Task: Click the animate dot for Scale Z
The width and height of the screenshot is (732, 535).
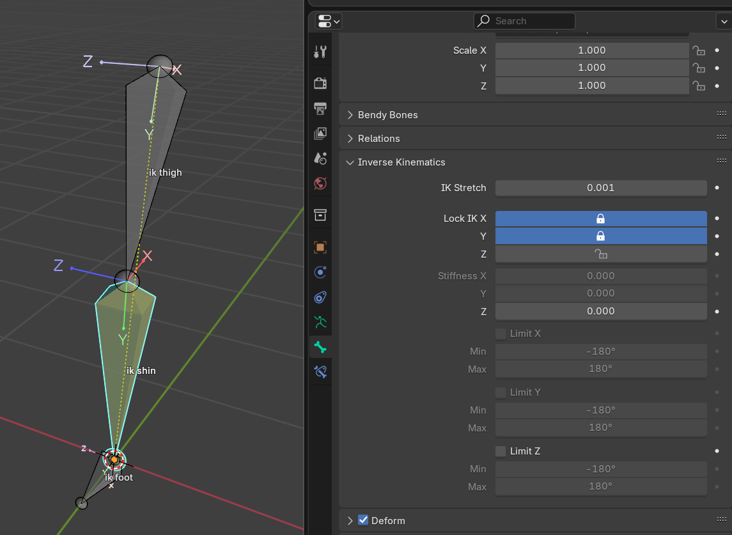Action: pos(717,86)
